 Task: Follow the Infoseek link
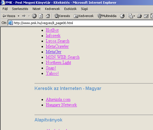click(x=53, y=35)
